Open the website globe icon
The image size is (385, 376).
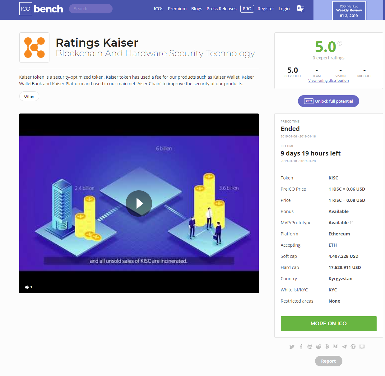[x=353, y=347]
